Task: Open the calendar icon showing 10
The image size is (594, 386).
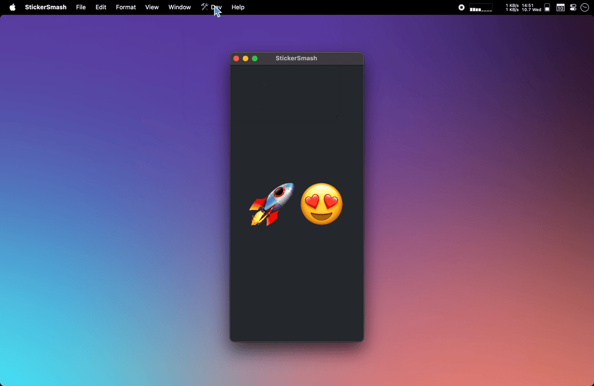Action: (x=561, y=7)
